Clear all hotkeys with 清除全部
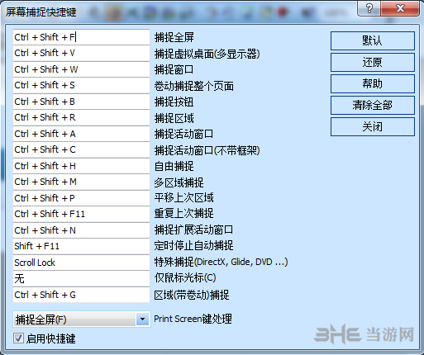 point(373,105)
